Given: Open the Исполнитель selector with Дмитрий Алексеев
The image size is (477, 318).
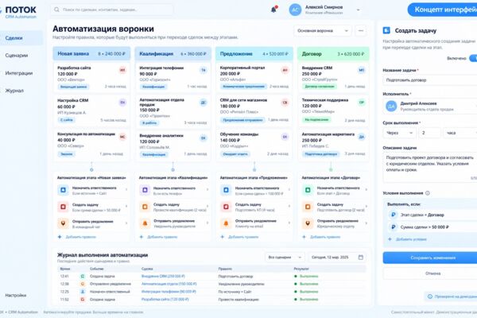Looking at the screenshot, I should [430, 107].
